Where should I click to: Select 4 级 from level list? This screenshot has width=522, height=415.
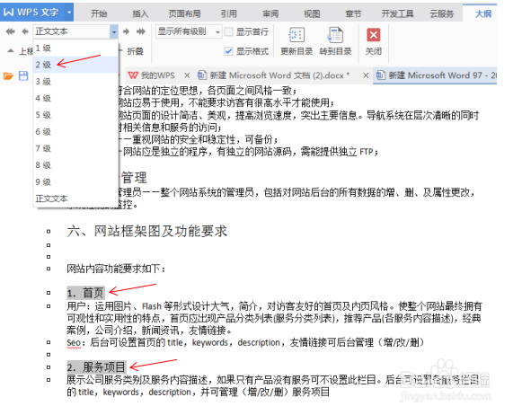pos(75,98)
